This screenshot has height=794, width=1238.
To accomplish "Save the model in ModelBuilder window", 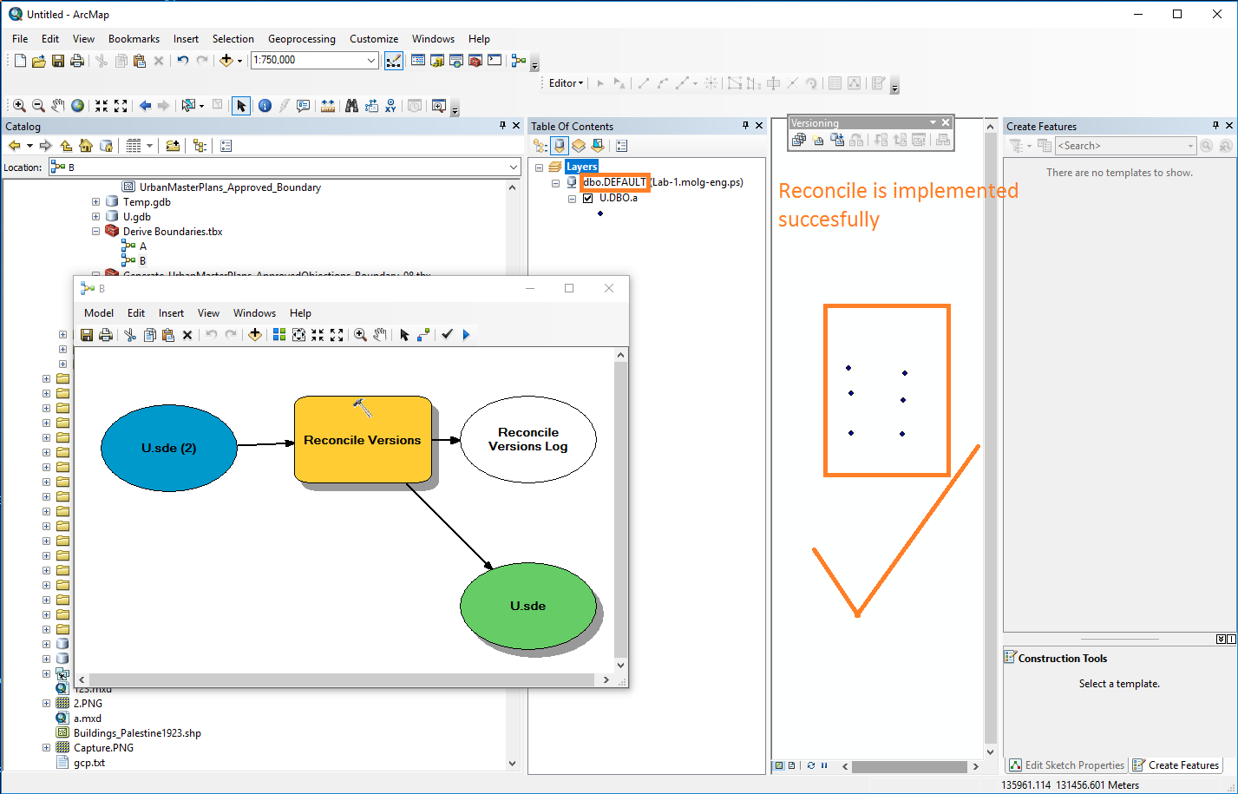I will (87, 335).
